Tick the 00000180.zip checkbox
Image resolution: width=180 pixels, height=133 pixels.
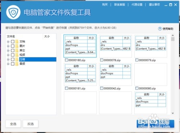(x=66, y=60)
